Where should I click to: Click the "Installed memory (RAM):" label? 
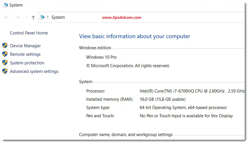coord(110,99)
